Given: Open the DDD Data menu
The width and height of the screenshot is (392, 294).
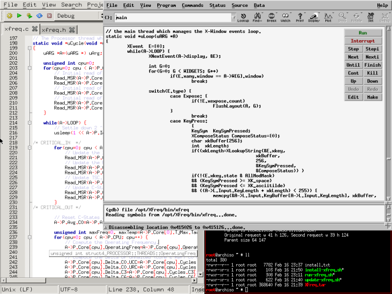Looking at the screenshot, I should [x=259, y=5].
